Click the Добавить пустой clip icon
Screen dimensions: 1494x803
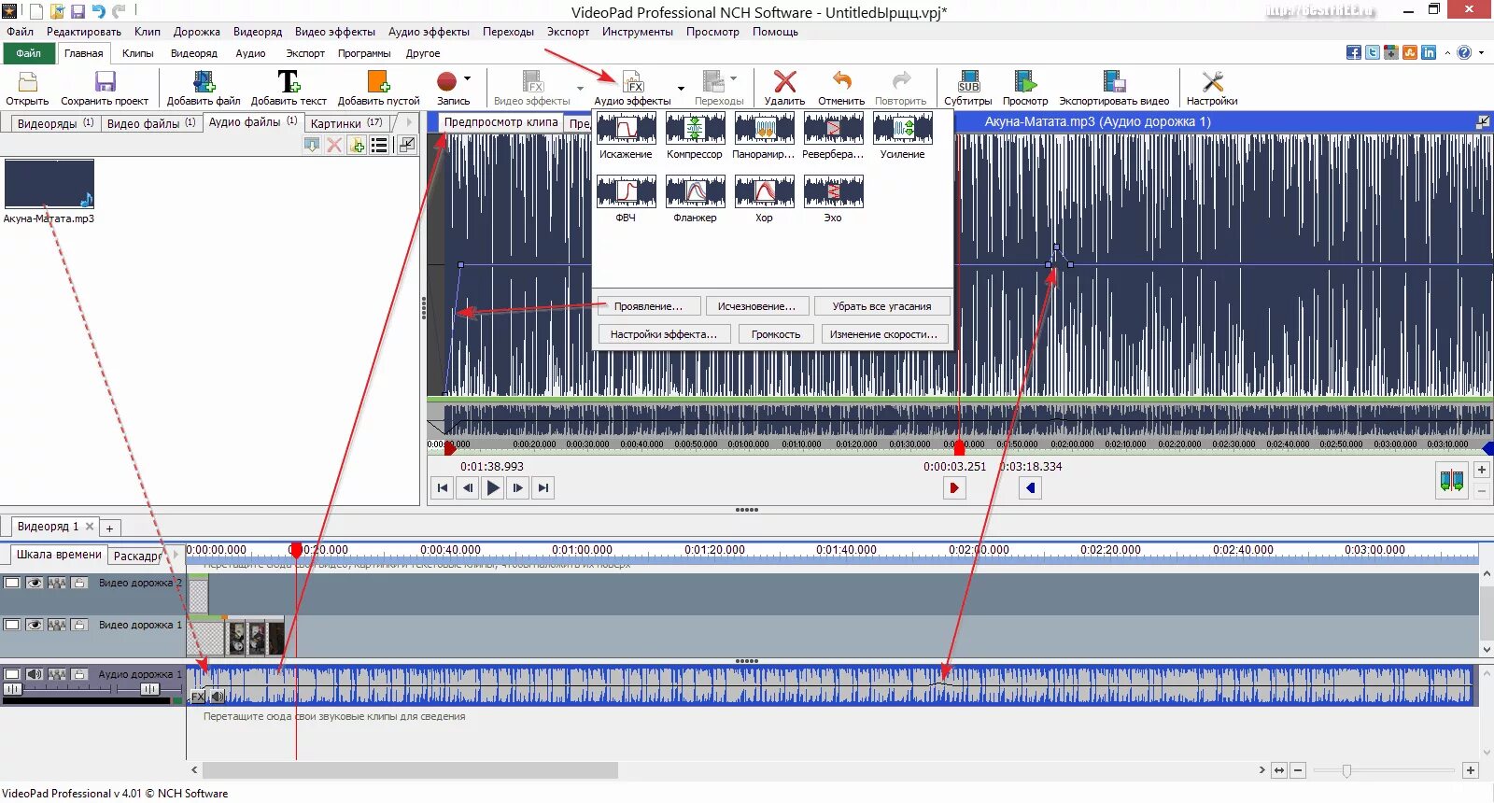[378, 82]
